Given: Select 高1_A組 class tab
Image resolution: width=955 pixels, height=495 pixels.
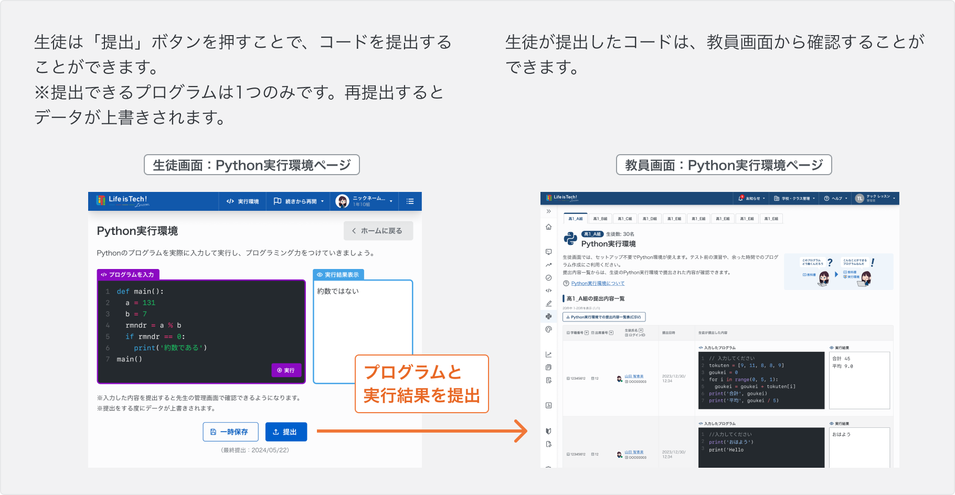Looking at the screenshot, I should [576, 219].
